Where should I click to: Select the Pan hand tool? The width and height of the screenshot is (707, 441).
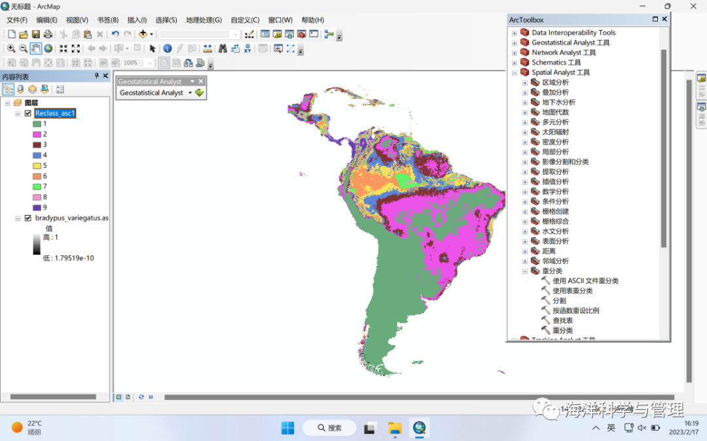pyautogui.click(x=35, y=48)
